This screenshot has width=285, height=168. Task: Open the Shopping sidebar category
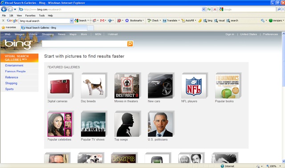coord(11,83)
